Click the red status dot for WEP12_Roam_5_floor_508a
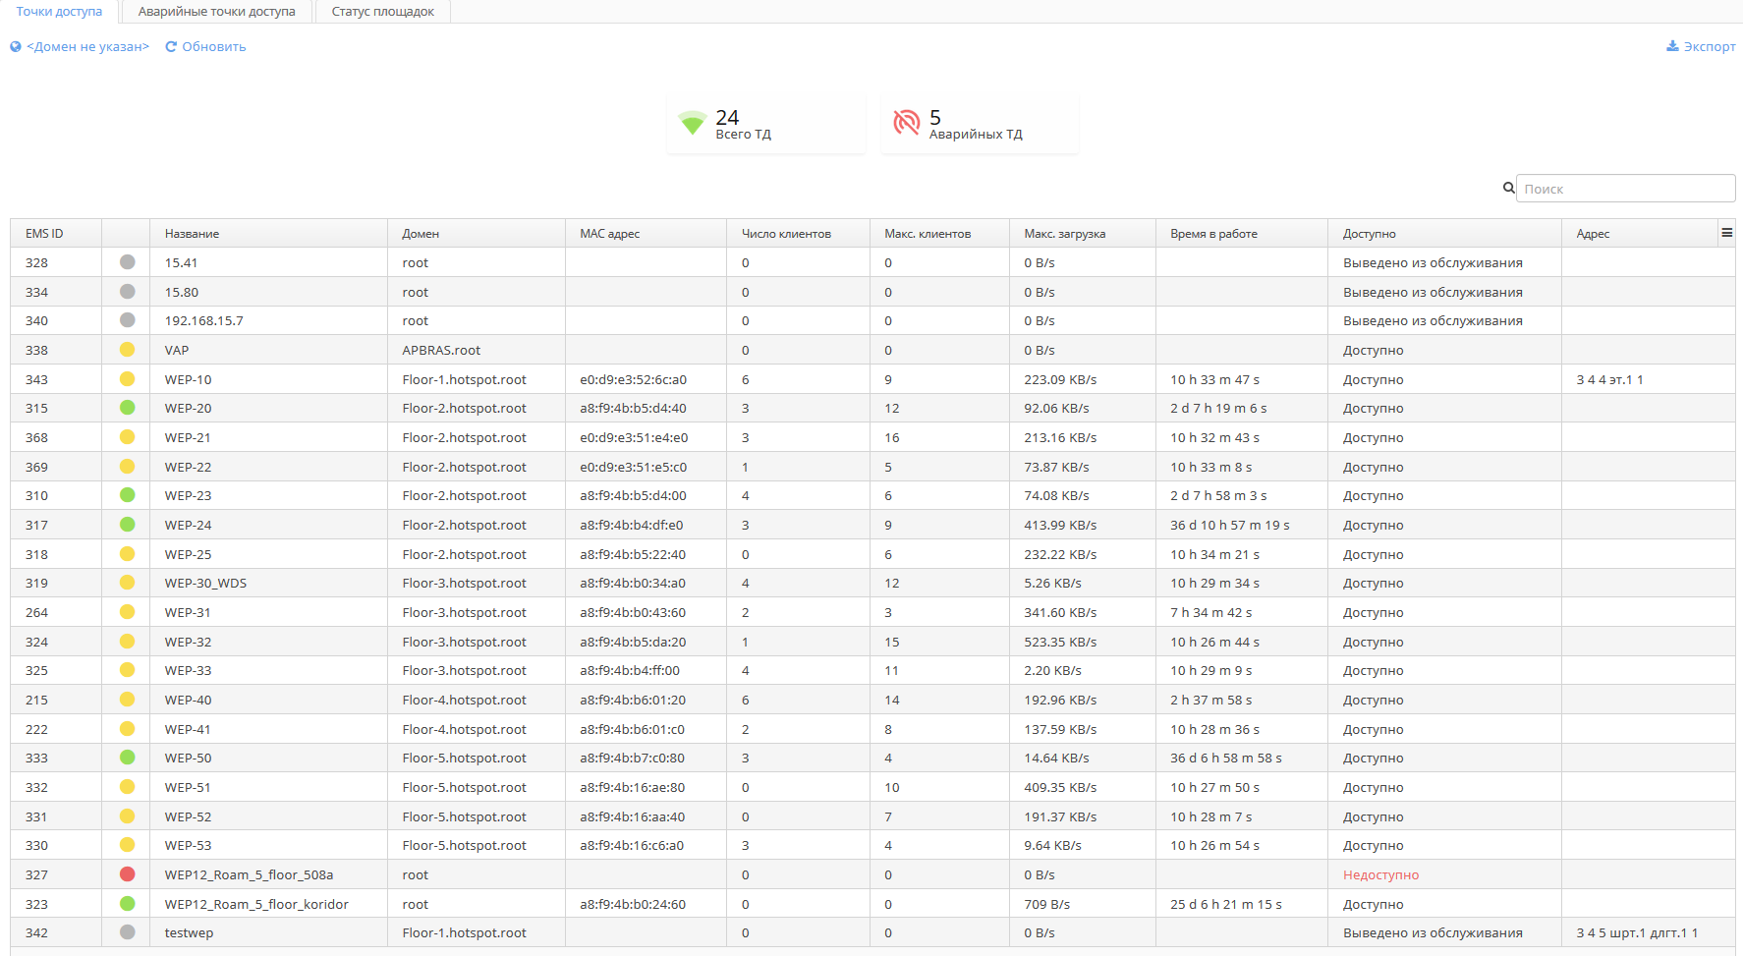 [127, 874]
